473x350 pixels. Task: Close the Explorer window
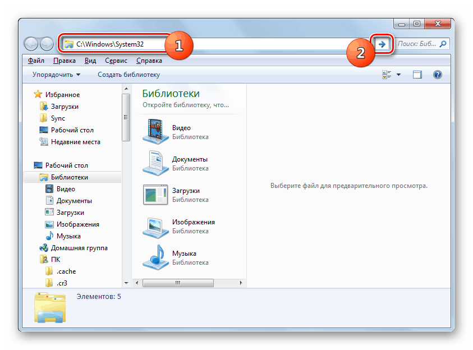point(438,24)
